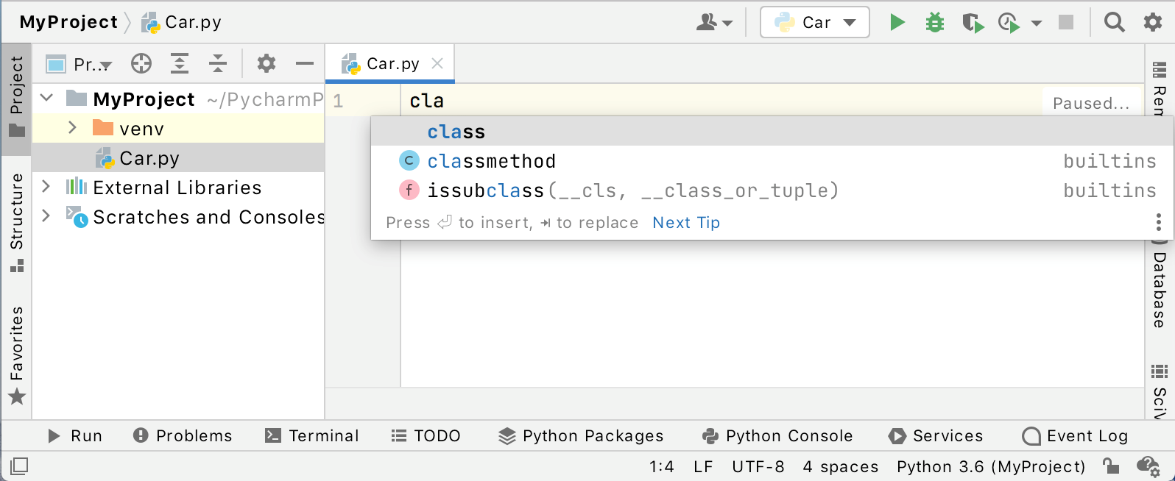Open the Terminal tool tab
Viewport: 1175px width, 481px height.
(x=312, y=436)
